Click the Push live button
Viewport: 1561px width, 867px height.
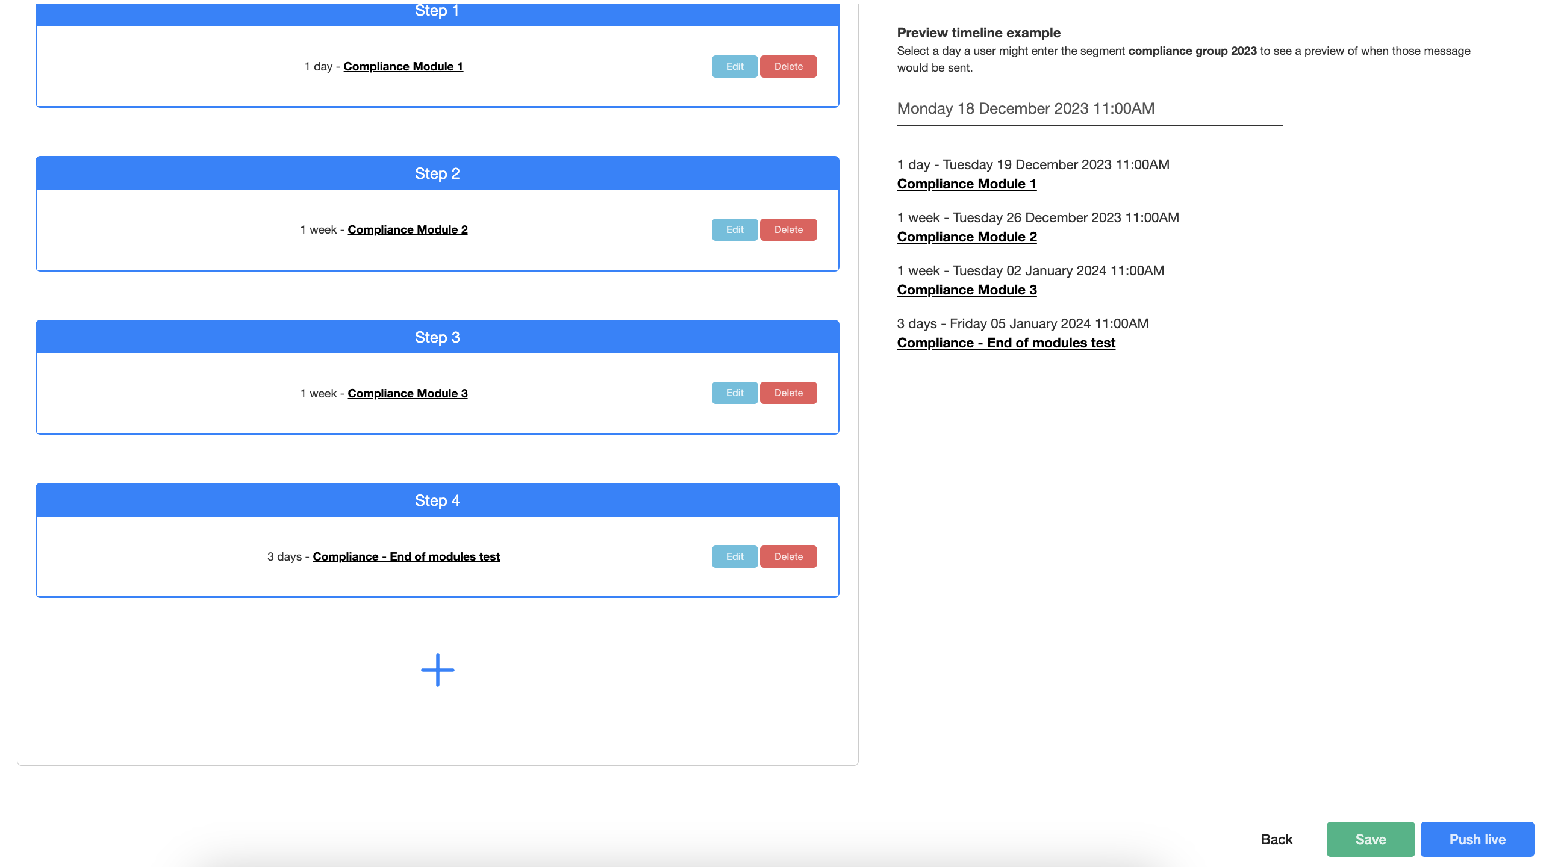coord(1476,839)
